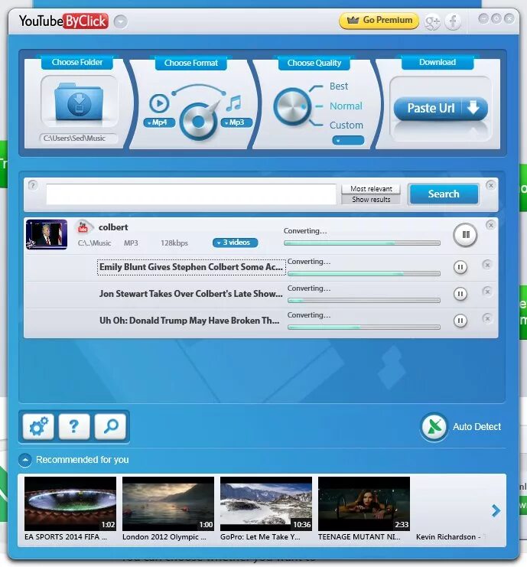Collapse the Recommended for you section
This screenshot has width=527, height=567.
point(25,461)
